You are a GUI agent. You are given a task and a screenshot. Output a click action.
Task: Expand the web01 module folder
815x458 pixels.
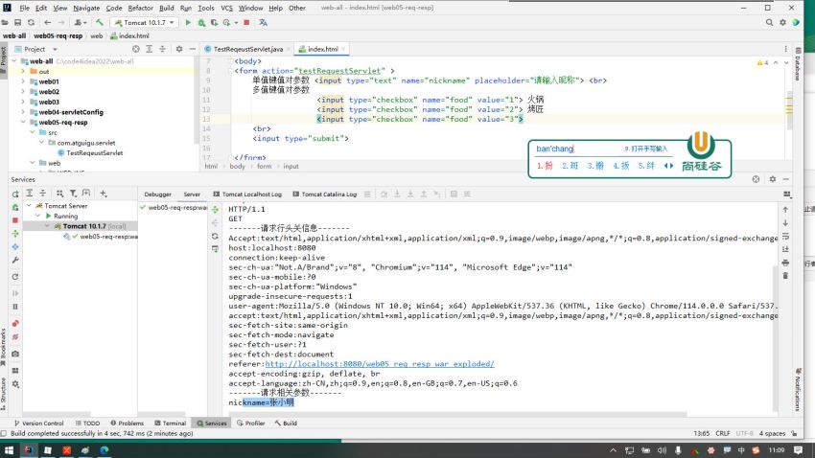[24, 81]
